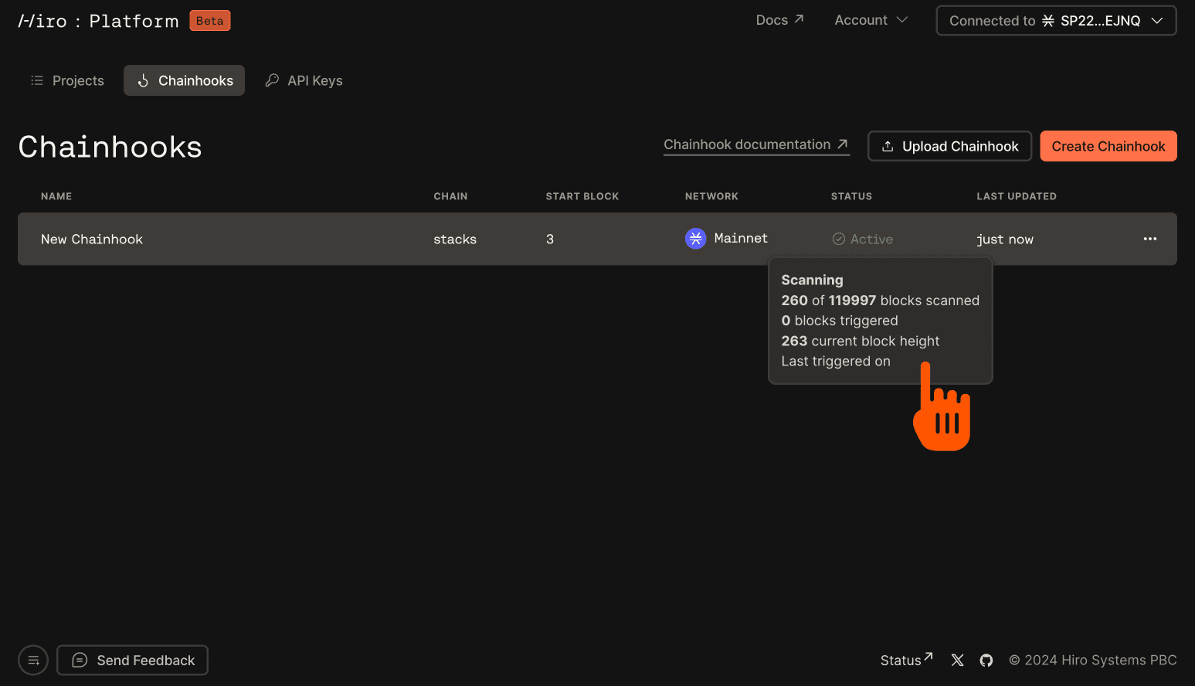This screenshot has height=686, width=1195.
Task: Click the 263 current block height line
Action: 861,341
